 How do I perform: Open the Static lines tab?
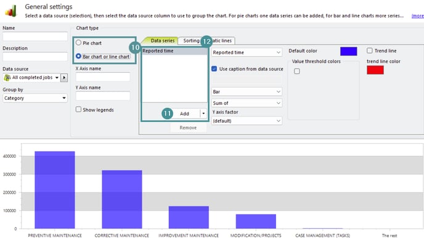coord(222,41)
